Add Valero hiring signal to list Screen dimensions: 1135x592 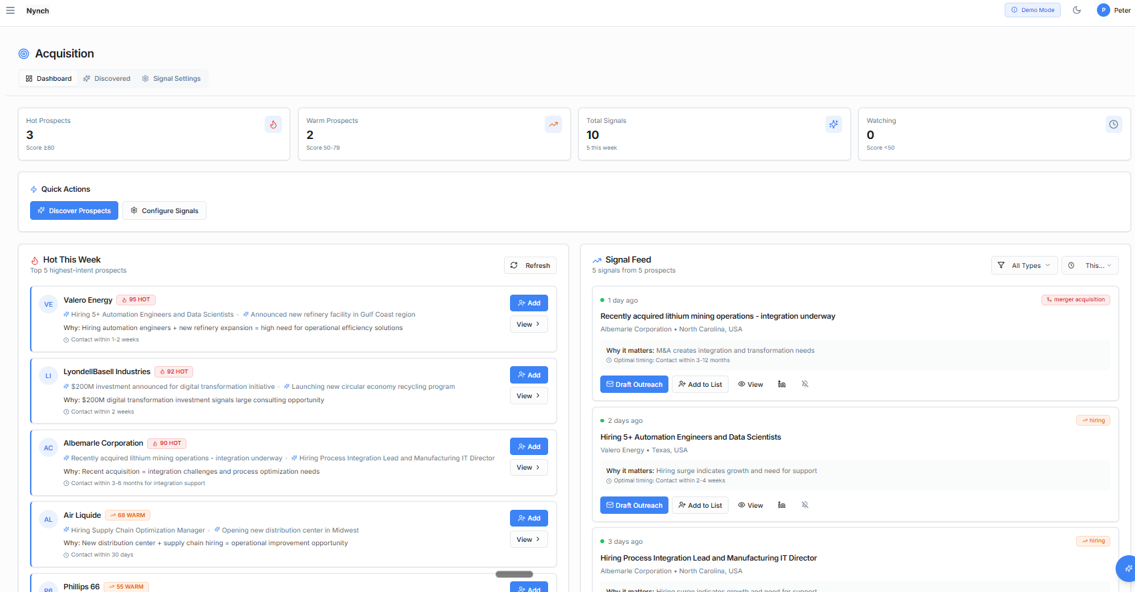pyautogui.click(x=700, y=505)
